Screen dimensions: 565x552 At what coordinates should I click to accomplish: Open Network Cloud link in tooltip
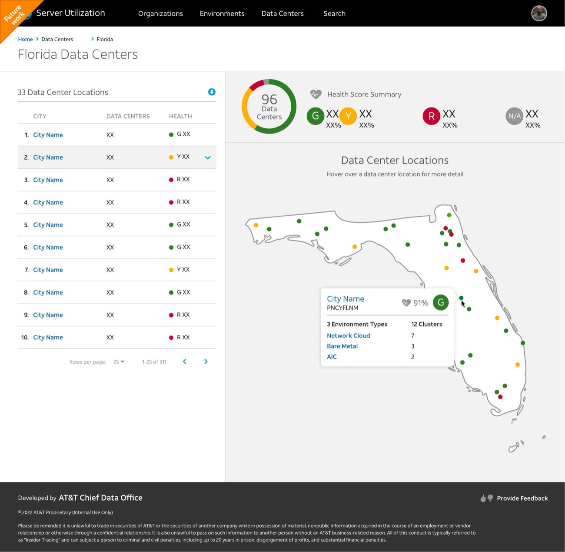tap(348, 335)
